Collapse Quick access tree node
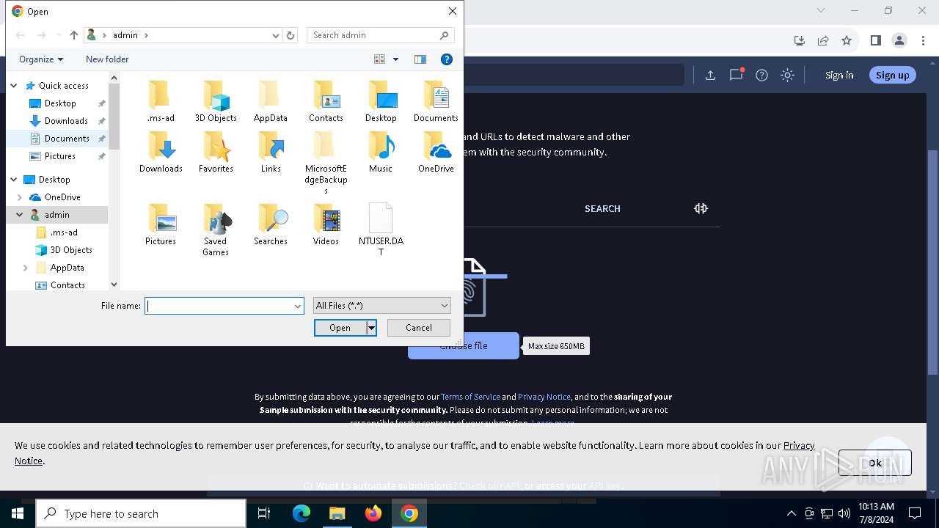The height and width of the screenshot is (528, 939). pyautogui.click(x=14, y=86)
